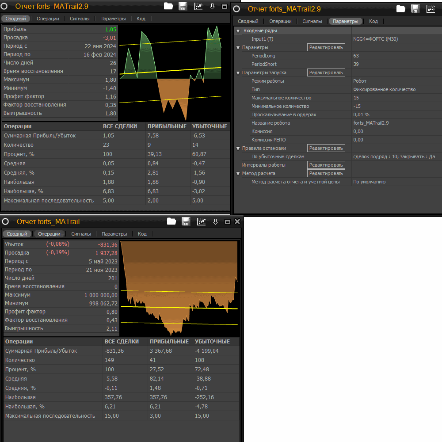Collapse the Параметры запуска section
Screen dimensions: 442x442
[238, 73]
